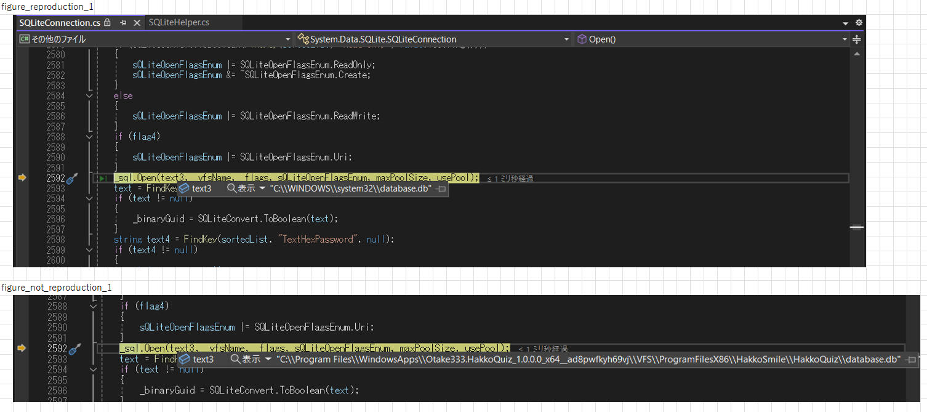Open the 表示 dropdown arrow in bottom datatip
The height and width of the screenshot is (412, 927).
pyautogui.click(x=268, y=359)
